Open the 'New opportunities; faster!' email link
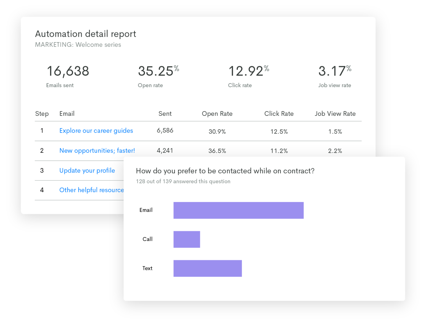This screenshot has height=324, width=426. [97, 151]
